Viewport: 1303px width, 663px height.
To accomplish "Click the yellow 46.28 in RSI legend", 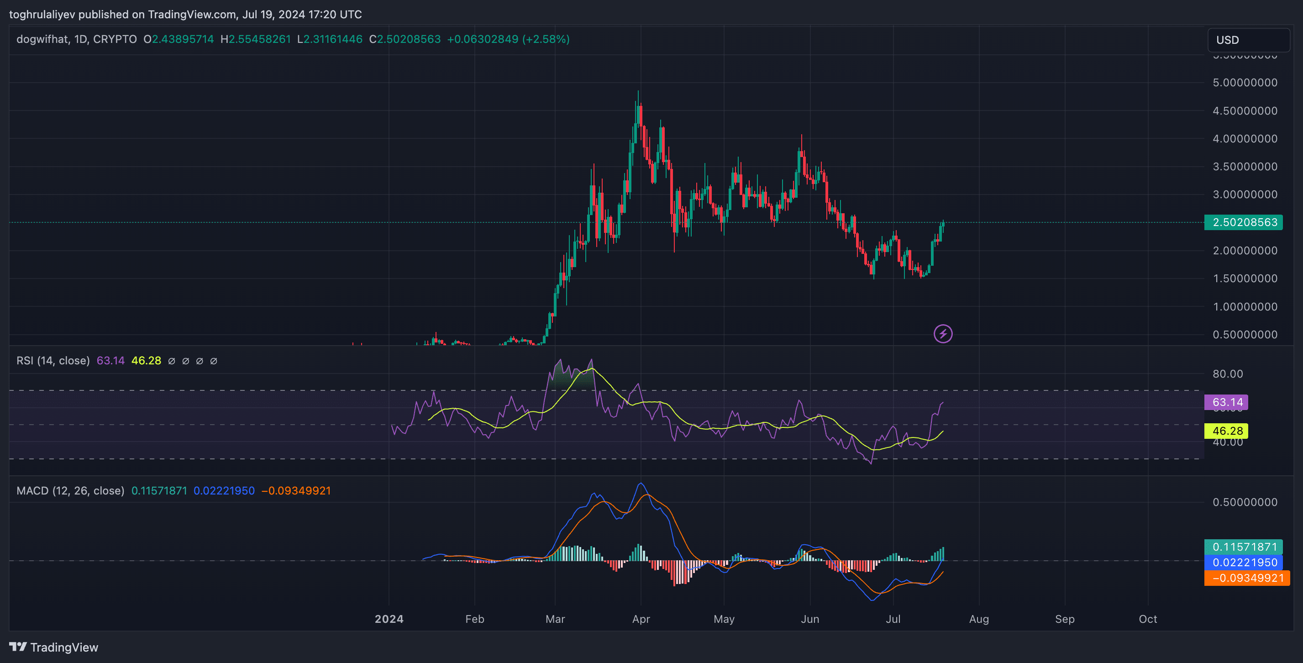I will click(x=146, y=361).
